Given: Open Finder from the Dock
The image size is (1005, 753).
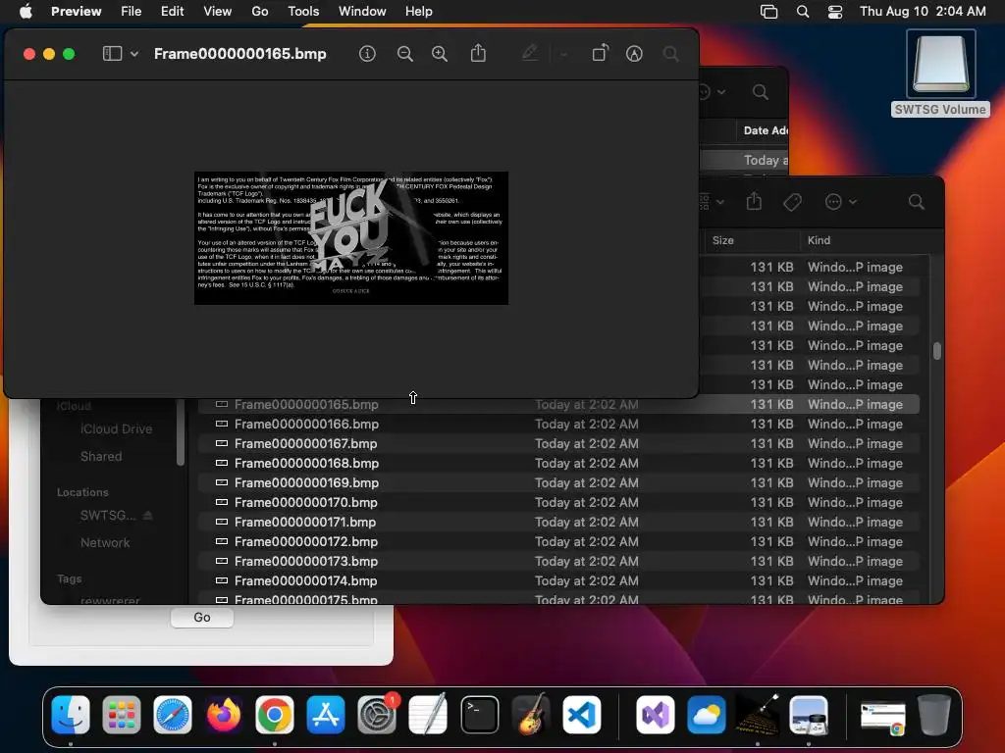Looking at the screenshot, I should [x=71, y=715].
